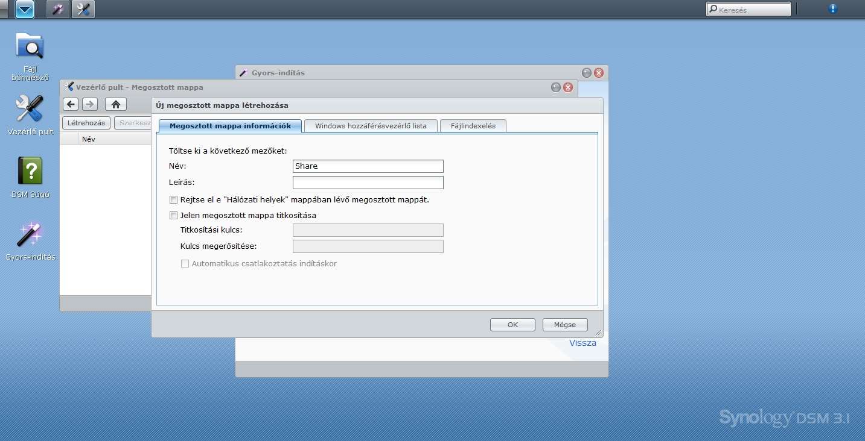Enable Jelen megosztott mappa titkosítása checkbox
The image size is (865, 441).
pyautogui.click(x=174, y=216)
